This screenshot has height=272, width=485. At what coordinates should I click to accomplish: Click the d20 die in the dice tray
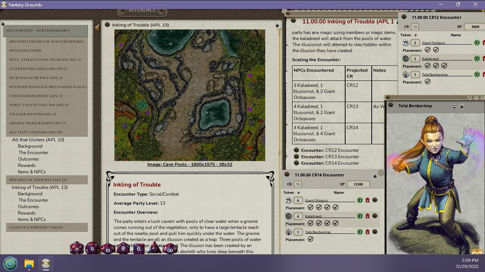[77, 249]
